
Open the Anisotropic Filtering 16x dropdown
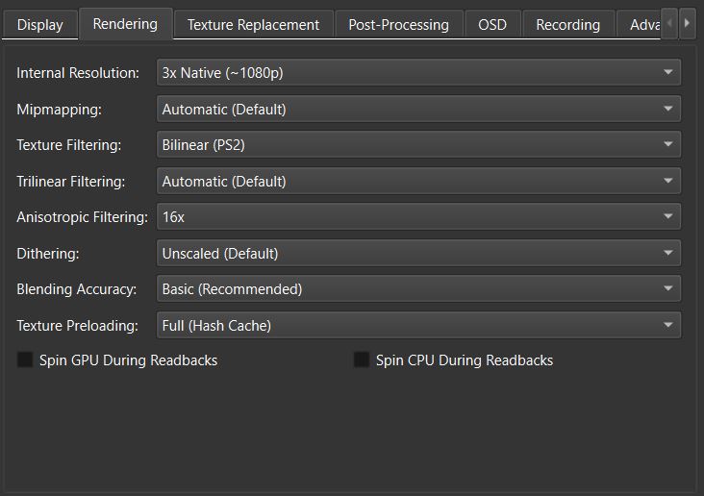(x=418, y=217)
